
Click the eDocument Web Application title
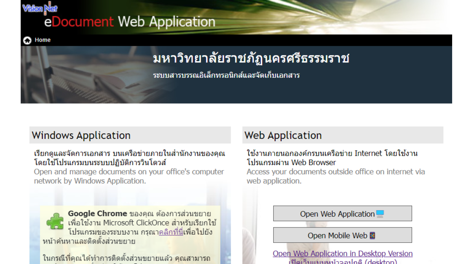point(130,22)
